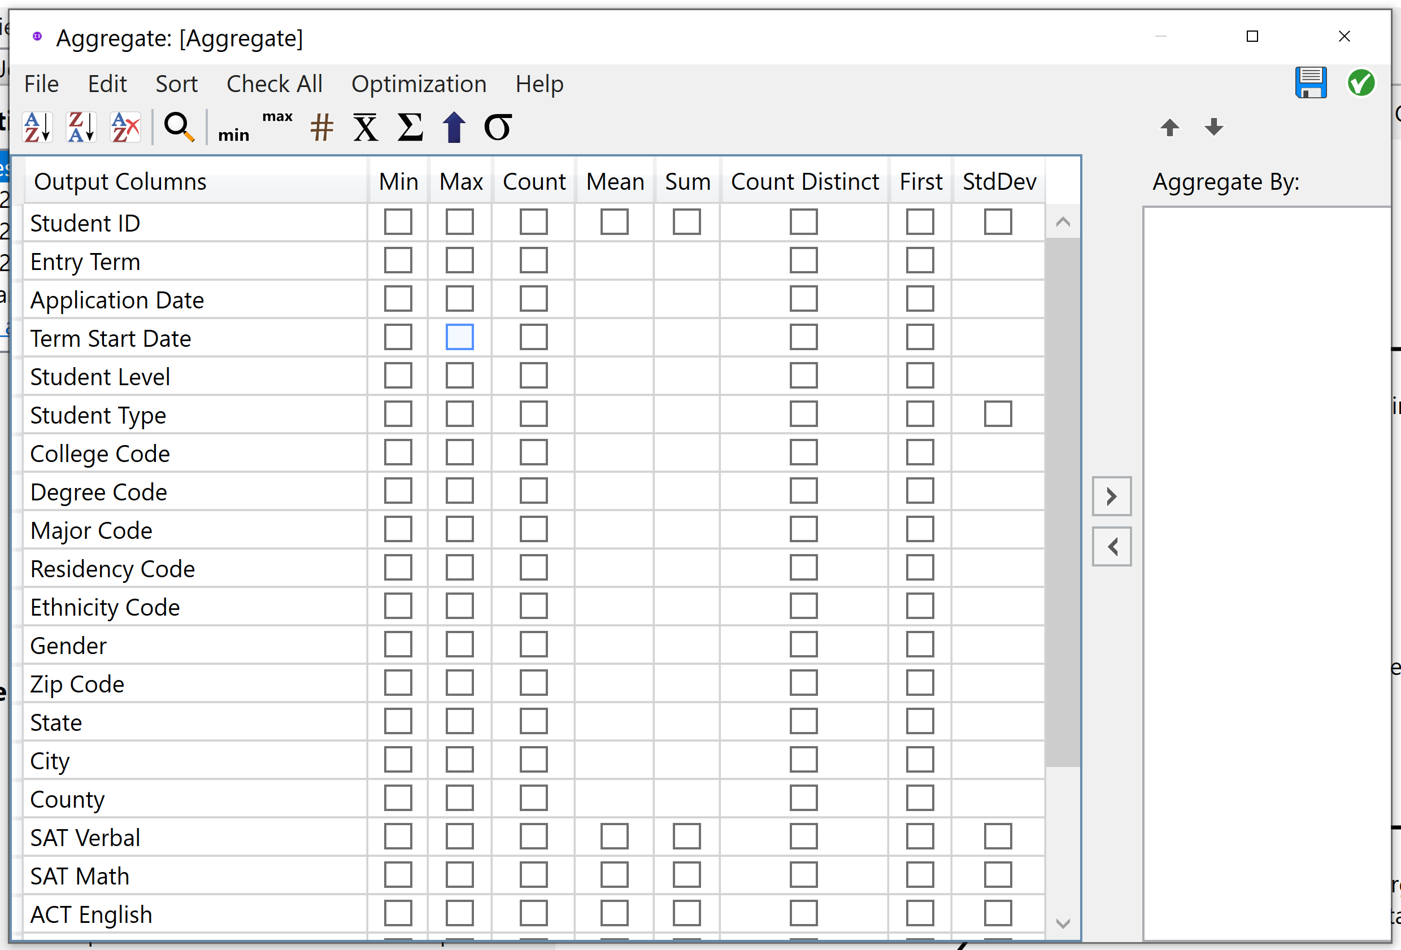Click the lowercase sigma StdDev icon
Viewport: 1401px width, 950px height.
498,127
